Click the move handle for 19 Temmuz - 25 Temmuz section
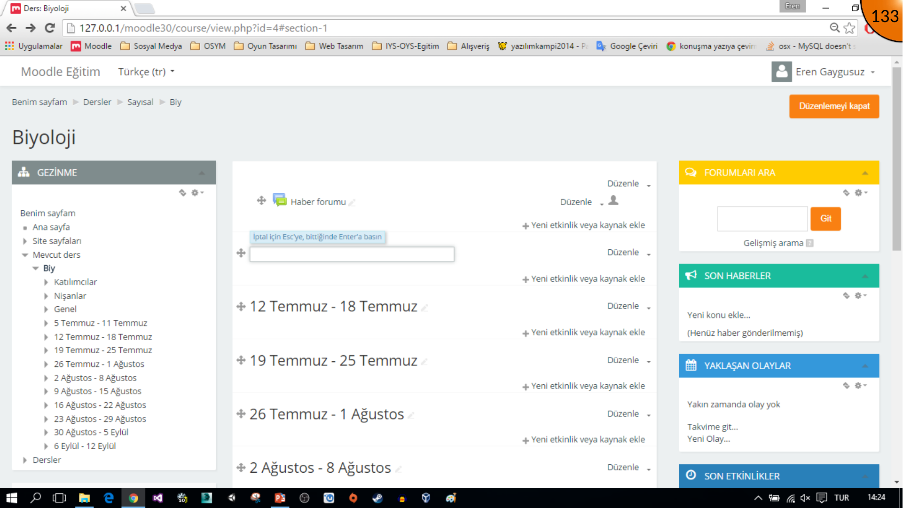Image resolution: width=903 pixels, height=508 pixels. [x=241, y=360]
